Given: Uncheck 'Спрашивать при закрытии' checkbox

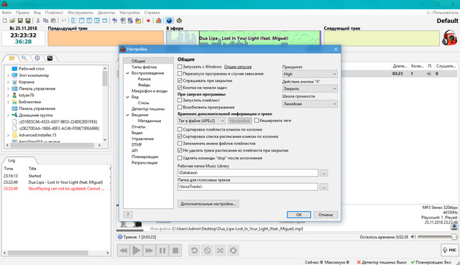Looking at the screenshot, I should pos(180,80).
